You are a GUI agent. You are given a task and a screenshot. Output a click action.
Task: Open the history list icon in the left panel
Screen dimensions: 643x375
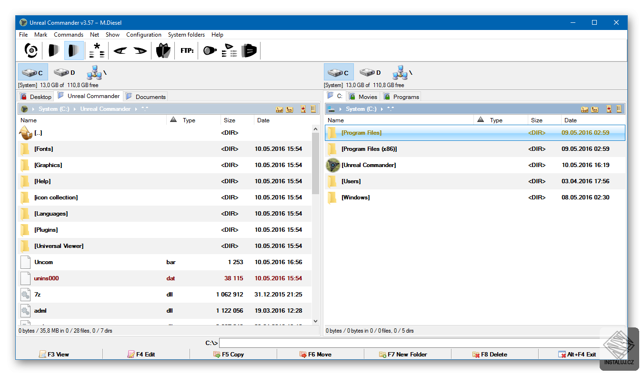[313, 109]
